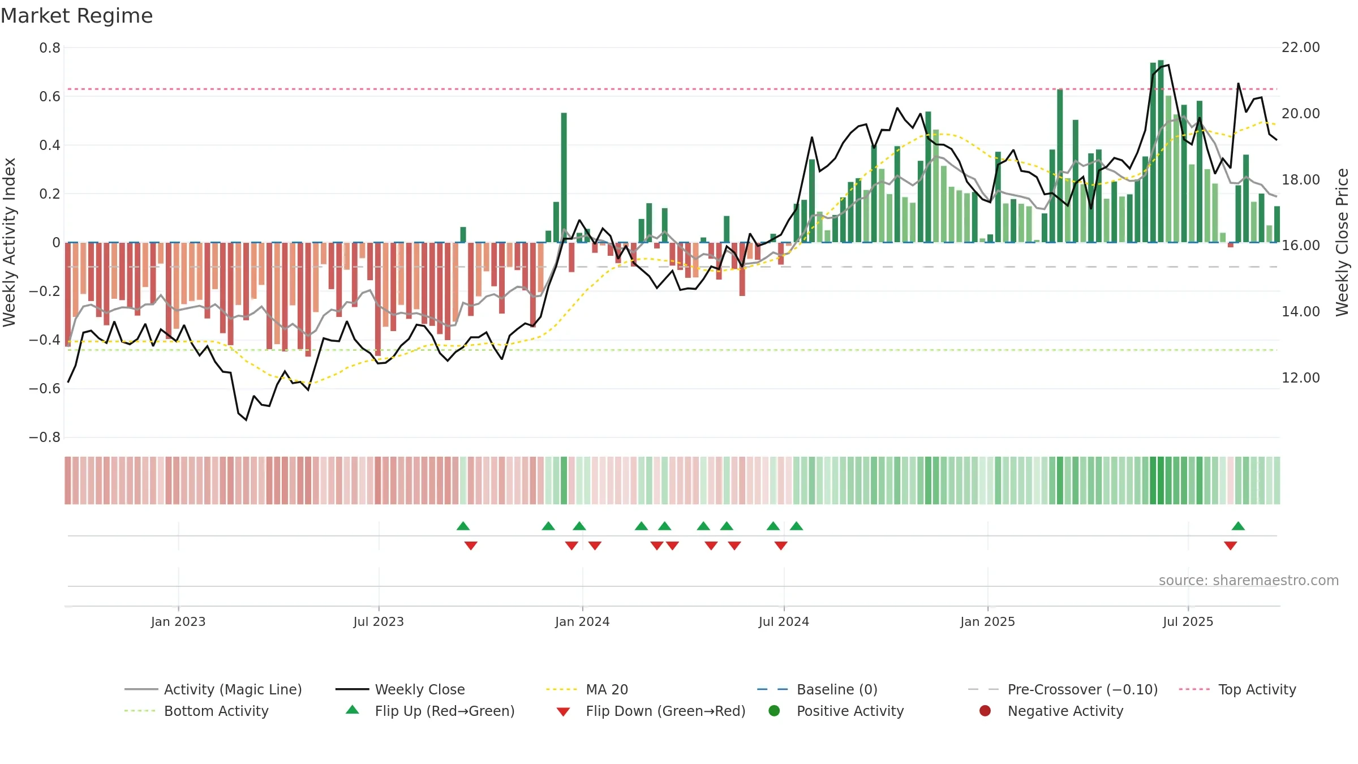Click the darkest green regime strip cell near Jul 2025
The height and width of the screenshot is (764, 1358).
tap(1161, 480)
